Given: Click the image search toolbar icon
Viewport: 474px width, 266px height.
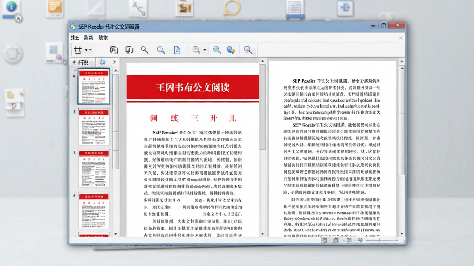Looking at the screenshot, I should (217, 50).
